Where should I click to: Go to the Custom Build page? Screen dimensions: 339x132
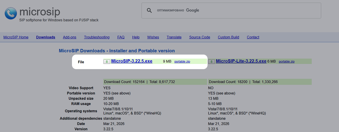(x=228, y=37)
